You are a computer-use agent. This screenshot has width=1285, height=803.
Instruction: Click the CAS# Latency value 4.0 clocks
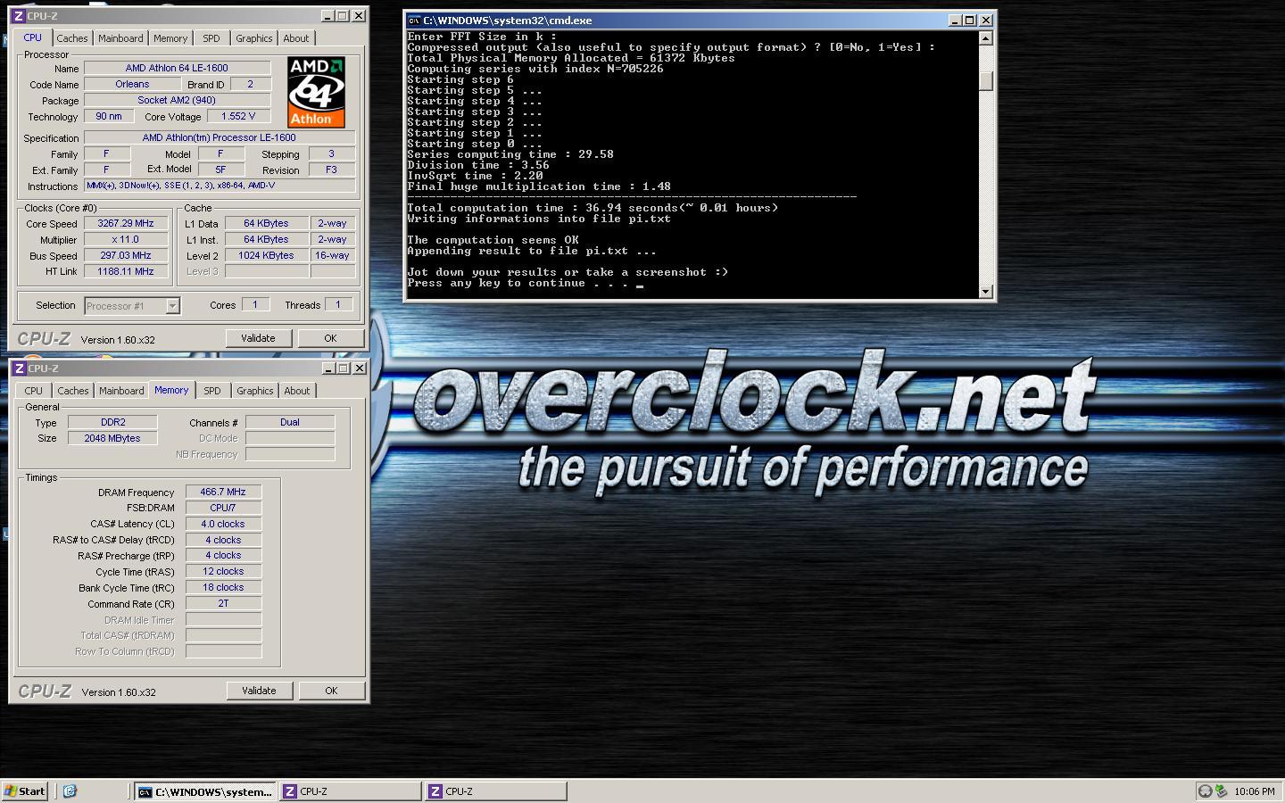click(x=223, y=524)
